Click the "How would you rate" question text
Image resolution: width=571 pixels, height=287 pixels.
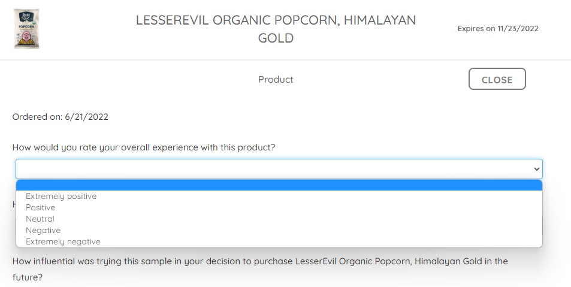pyautogui.click(x=144, y=147)
